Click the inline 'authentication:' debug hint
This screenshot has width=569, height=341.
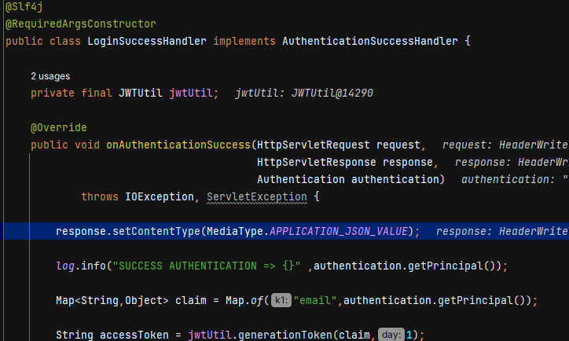tap(508, 179)
